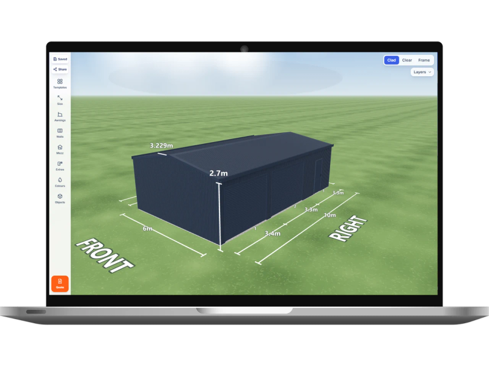Screen dimensions: 489x366
Task: Open the Walls panel
Action: coord(60,133)
